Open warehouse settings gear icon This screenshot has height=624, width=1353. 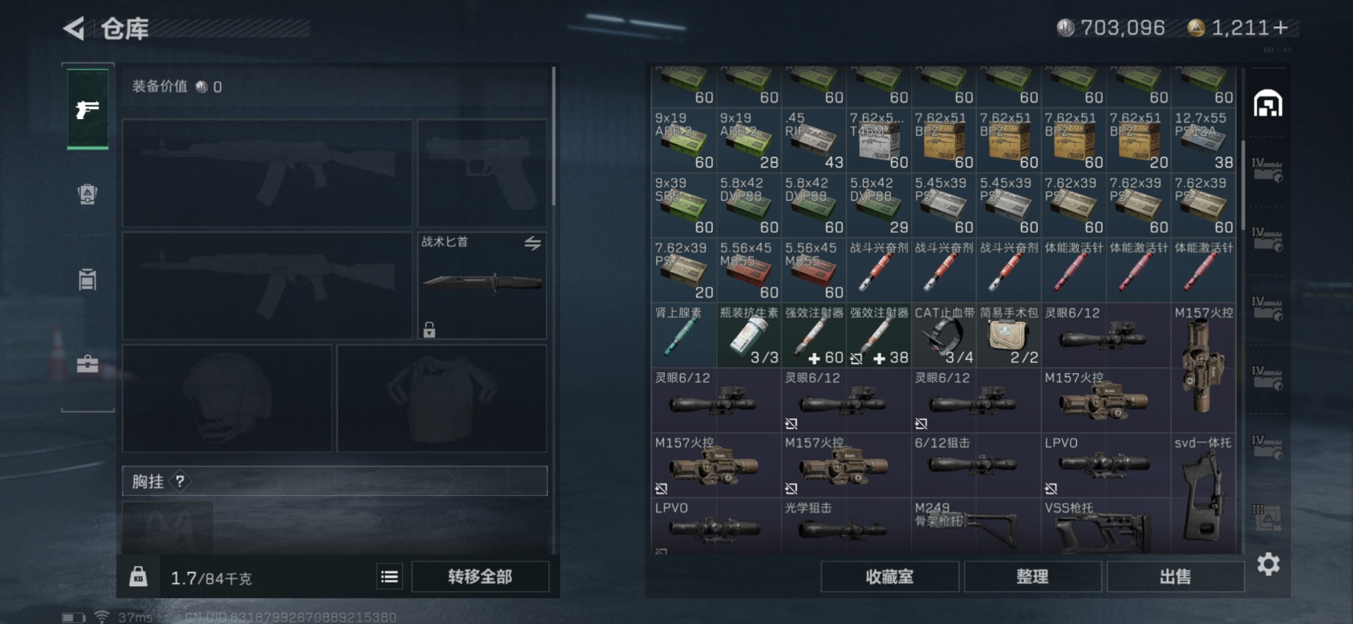coord(1268,564)
